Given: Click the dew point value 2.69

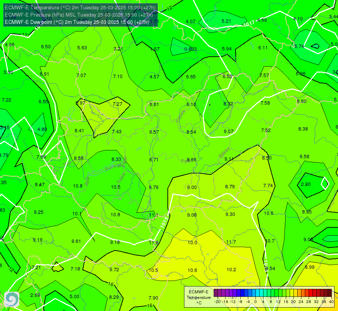Looking at the screenshot, I should (35, 295).
